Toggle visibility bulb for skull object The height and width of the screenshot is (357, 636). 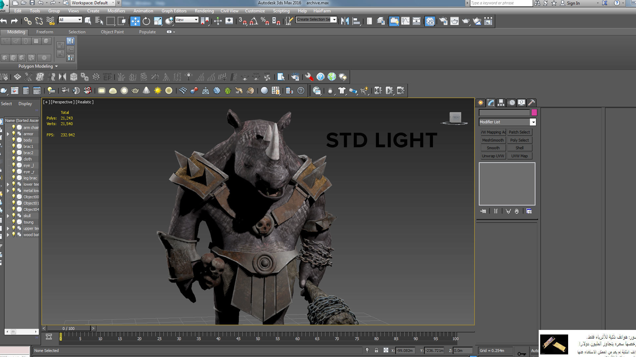click(x=14, y=216)
